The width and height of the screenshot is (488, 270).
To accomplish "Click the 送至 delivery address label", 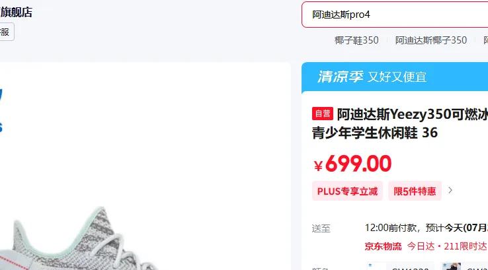I will pos(321,228).
